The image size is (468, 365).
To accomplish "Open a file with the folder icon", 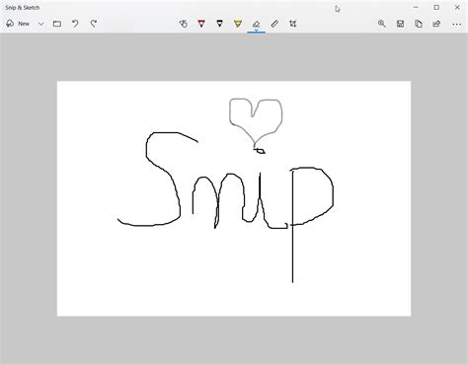I will [57, 24].
